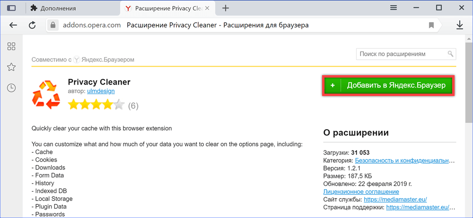This screenshot has height=218, width=473.
Task: Click the '- Cookies' list item
Action: pos(44,160)
